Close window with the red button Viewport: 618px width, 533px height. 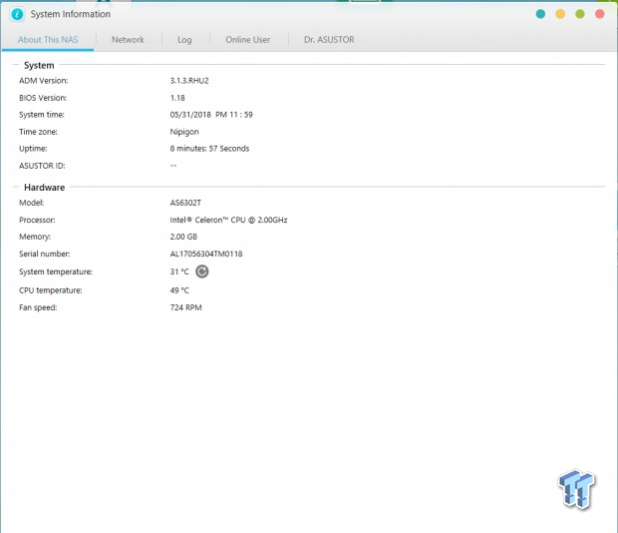click(599, 14)
